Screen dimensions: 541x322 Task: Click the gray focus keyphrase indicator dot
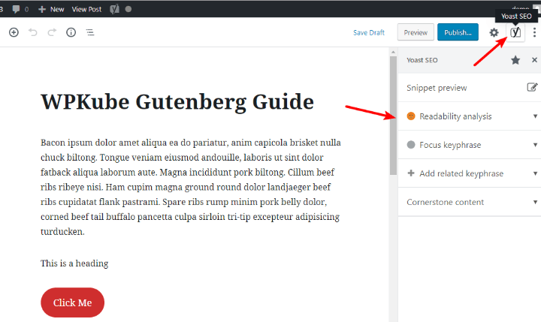point(411,145)
